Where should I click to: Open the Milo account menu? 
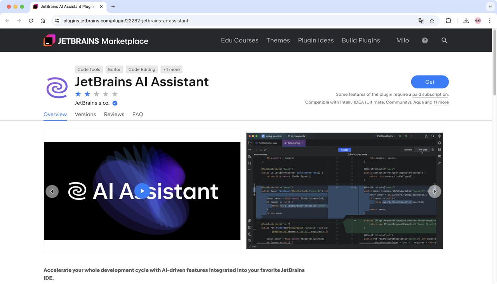pyautogui.click(x=403, y=40)
